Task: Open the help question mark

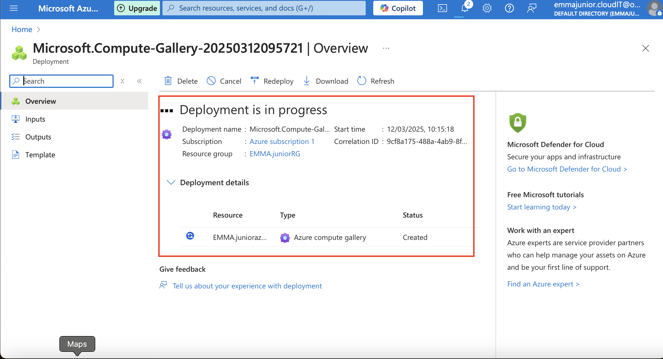Action: click(x=509, y=8)
